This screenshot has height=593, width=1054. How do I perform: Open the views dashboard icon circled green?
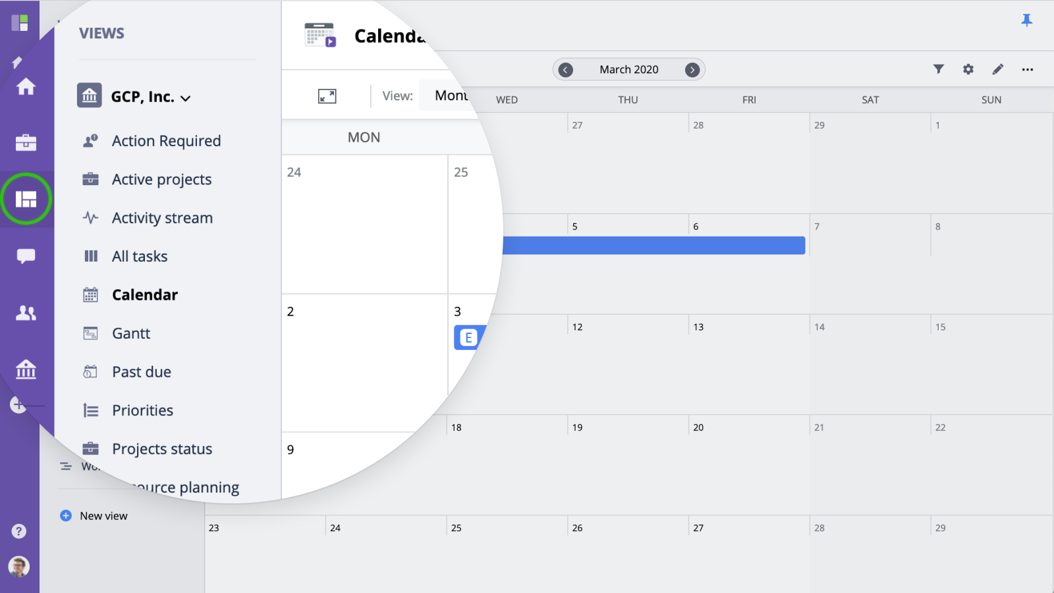26,199
